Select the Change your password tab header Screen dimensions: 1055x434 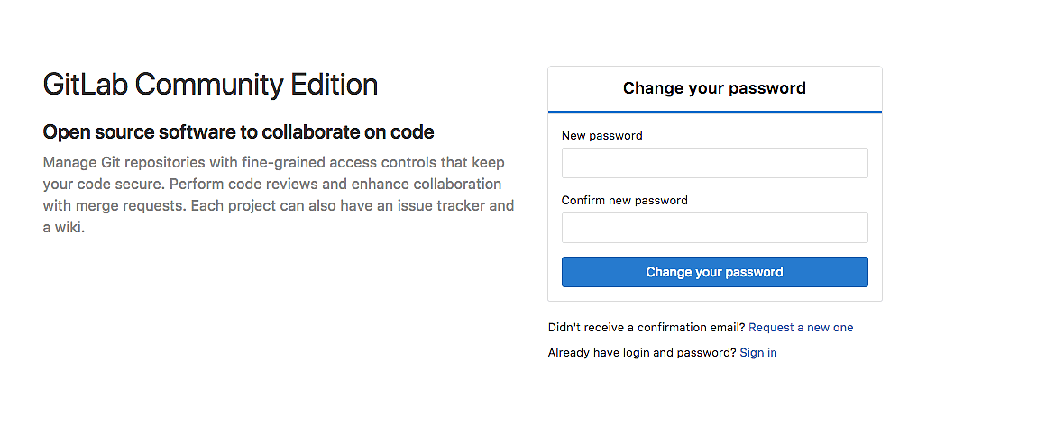click(x=714, y=88)
